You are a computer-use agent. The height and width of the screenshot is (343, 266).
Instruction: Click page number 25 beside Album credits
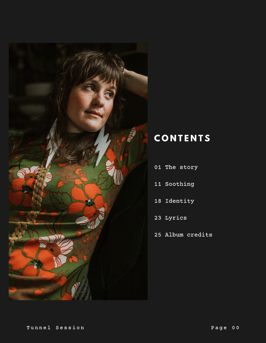pyautogui.click(x=158, y=235)
